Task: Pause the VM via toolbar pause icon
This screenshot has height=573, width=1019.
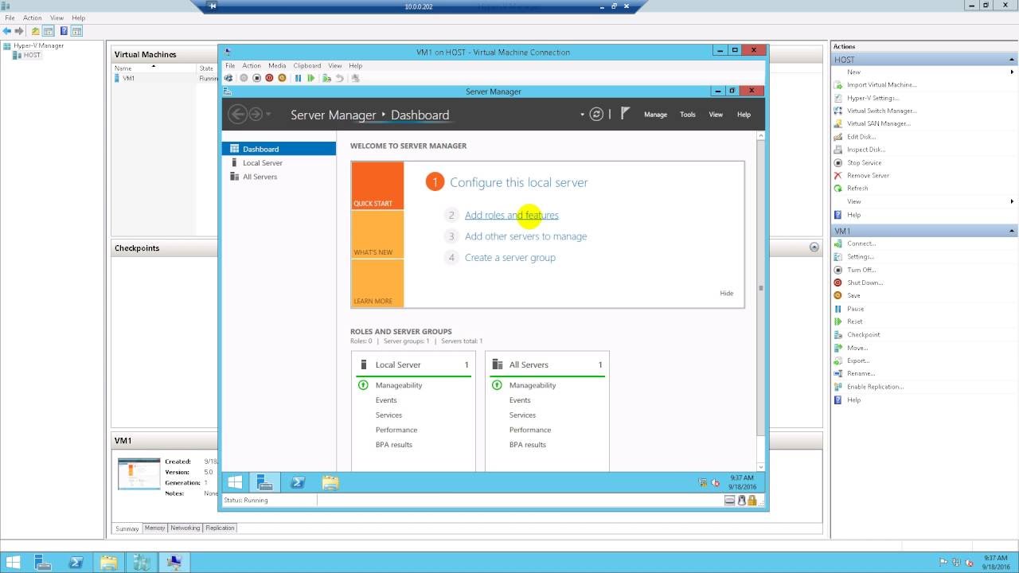Action: click(298, 78)
